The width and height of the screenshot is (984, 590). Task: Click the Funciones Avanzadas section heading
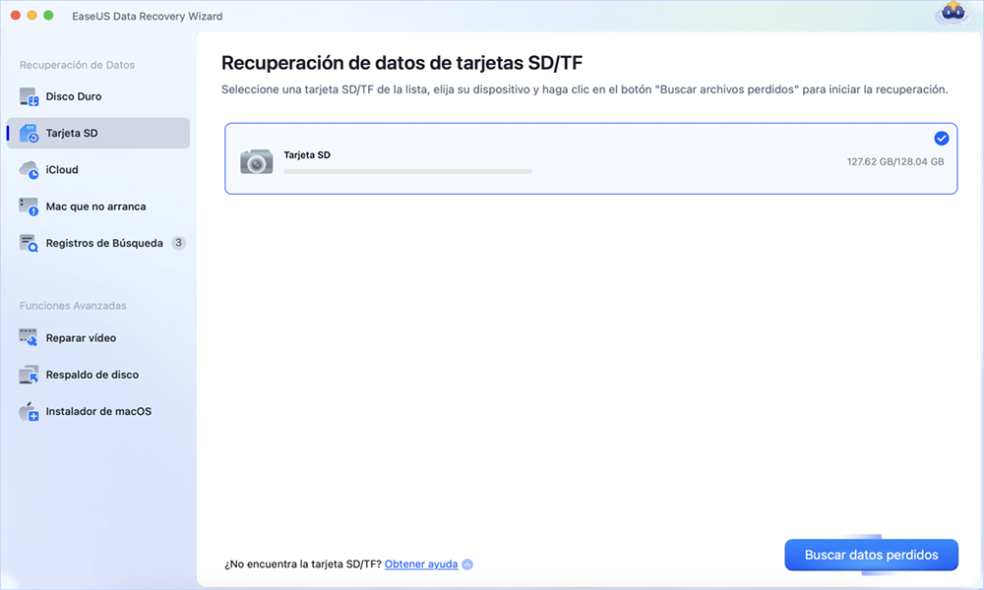pos(73,306)
